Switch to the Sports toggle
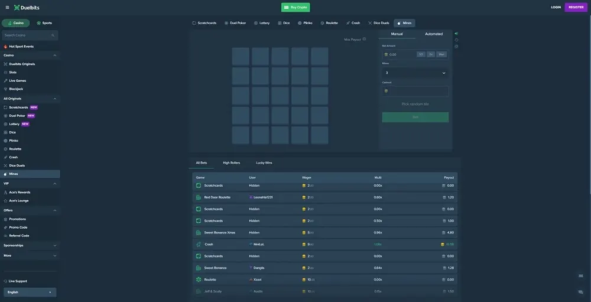 tap(44, 23)
